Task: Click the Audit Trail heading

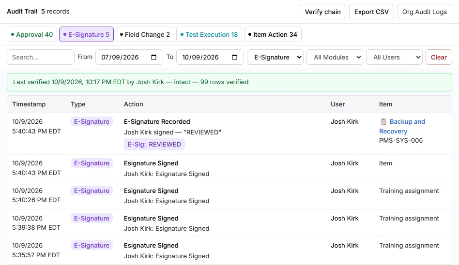Action: tap(22, 12)
